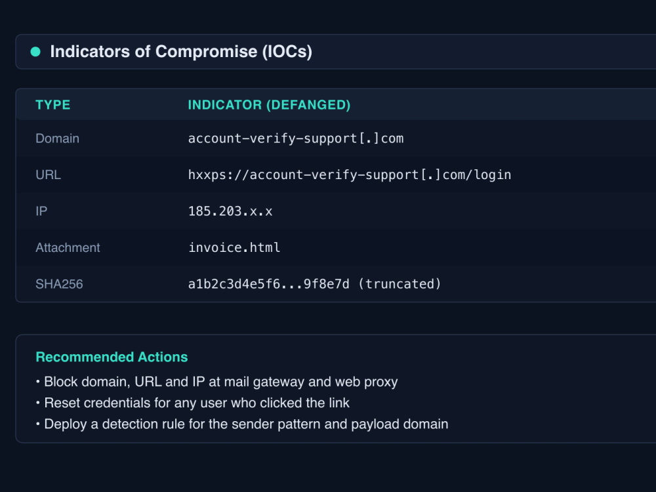The width and height of the screenshot is (656, 492).
Task: Select the Attachment type cell
Action: pyautogui.click(x=68, y=248)
